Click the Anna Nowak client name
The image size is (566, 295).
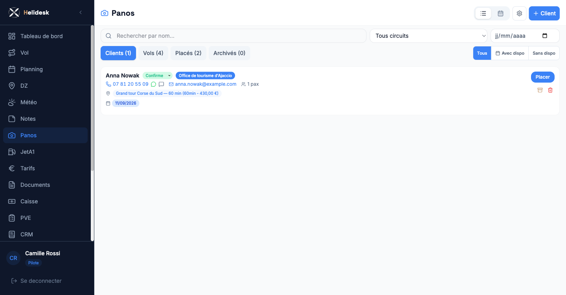pyautogui.click(x=123, y=76)
